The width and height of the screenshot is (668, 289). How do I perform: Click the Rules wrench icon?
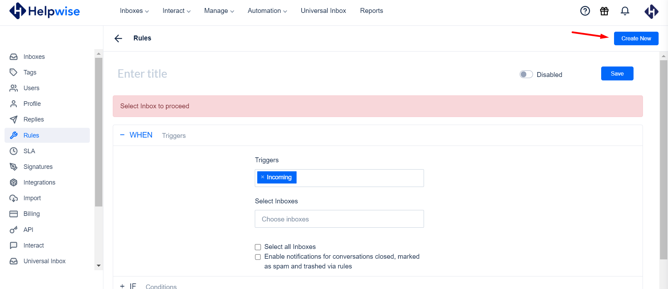14,135
